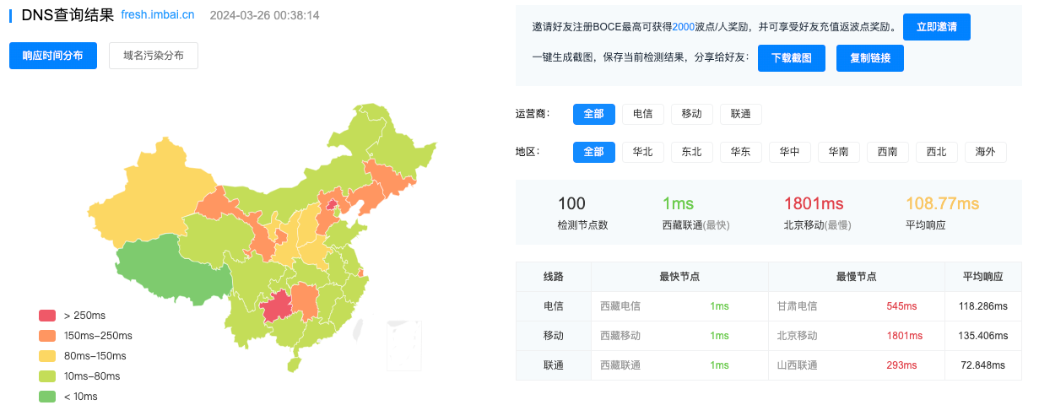Open the fresh.imbai.cn domain link
1039x416 pixels.
point(158,15)
